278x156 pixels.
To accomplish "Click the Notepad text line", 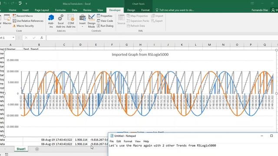I will 162,146.
